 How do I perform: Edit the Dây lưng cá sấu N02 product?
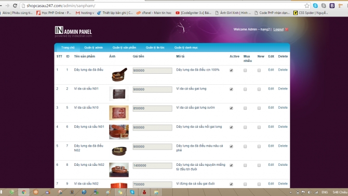point(271,165)
